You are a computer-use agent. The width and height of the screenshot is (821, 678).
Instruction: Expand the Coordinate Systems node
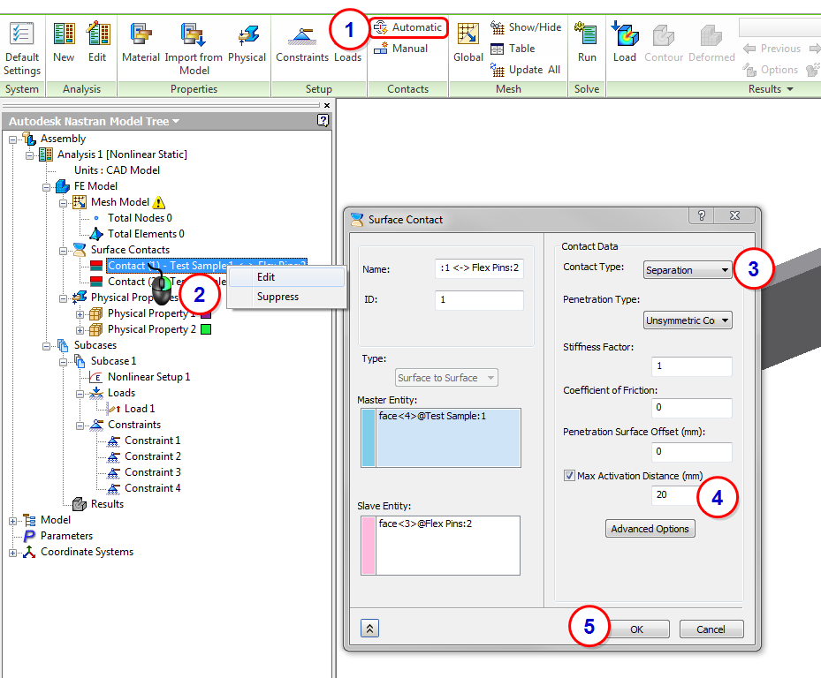click(13, 553)
